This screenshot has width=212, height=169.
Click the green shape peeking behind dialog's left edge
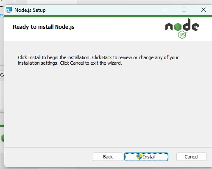tap(3, 138)
